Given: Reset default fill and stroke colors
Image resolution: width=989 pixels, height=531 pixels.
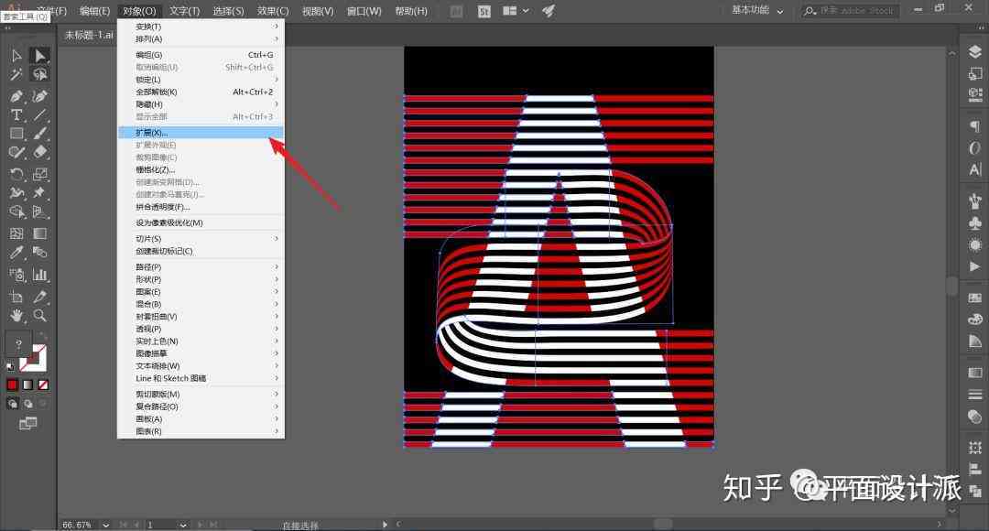Looking at the screenshot, I should click(x=10, y=366).
